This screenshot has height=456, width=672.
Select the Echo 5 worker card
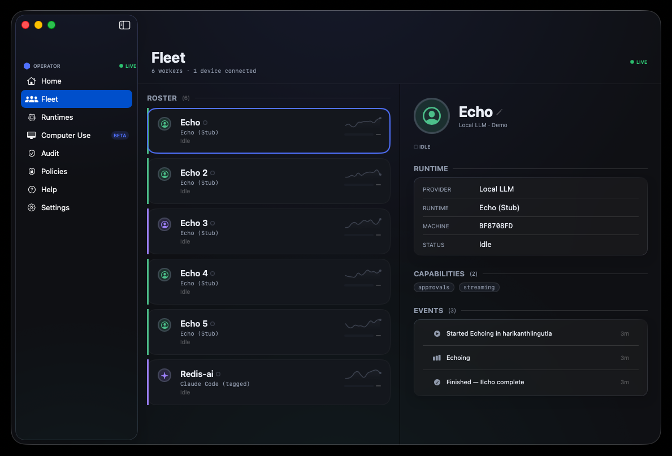[x=268, y=332]
